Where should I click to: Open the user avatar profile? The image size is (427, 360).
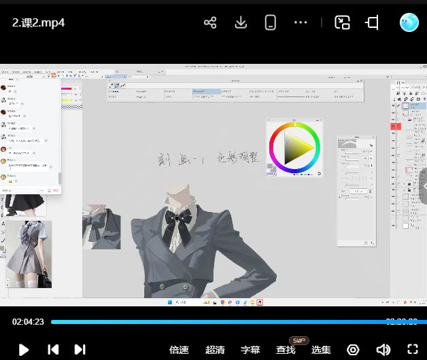pos(409,22)
